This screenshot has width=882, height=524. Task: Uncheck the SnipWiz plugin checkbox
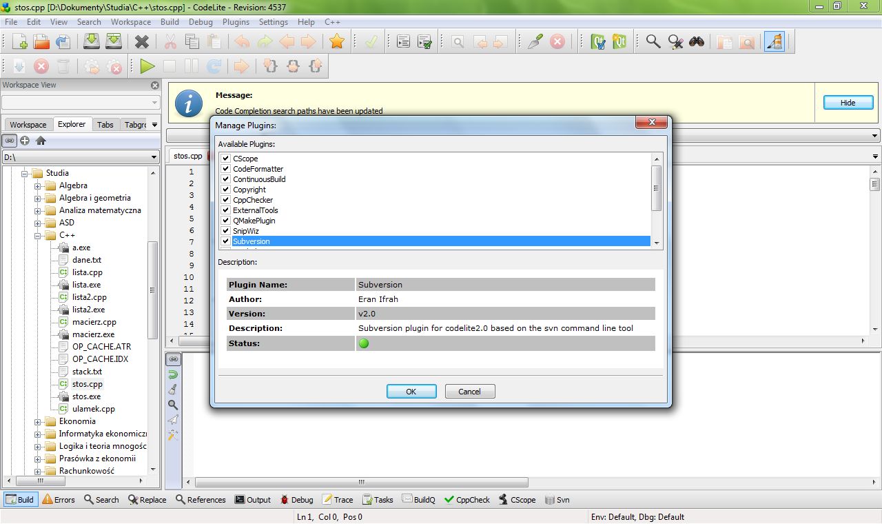tap(225, 231)
